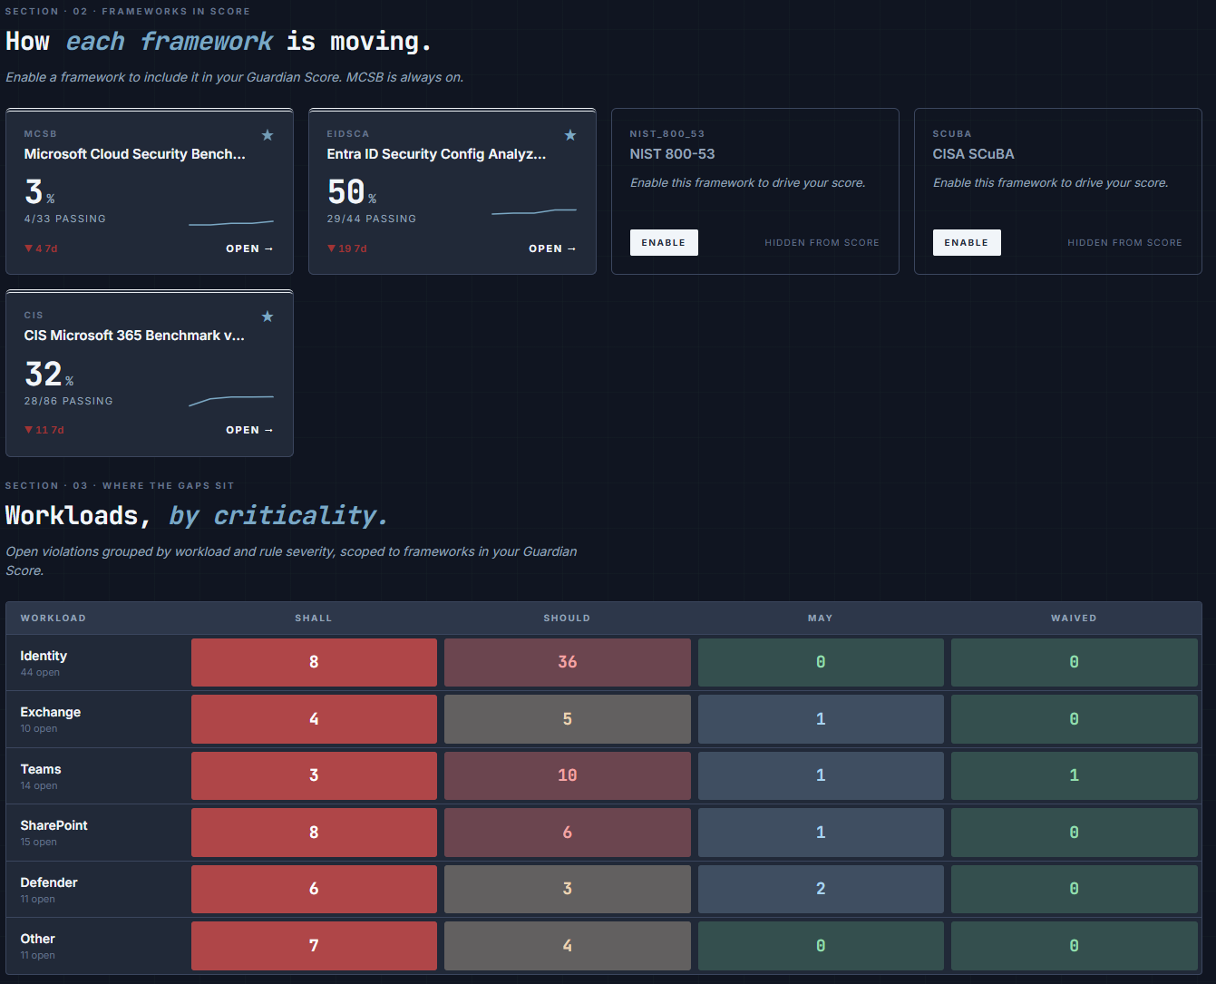Click the CIS trend sparkline
The width and height of the screenshot is (1216, 984).
231,400
